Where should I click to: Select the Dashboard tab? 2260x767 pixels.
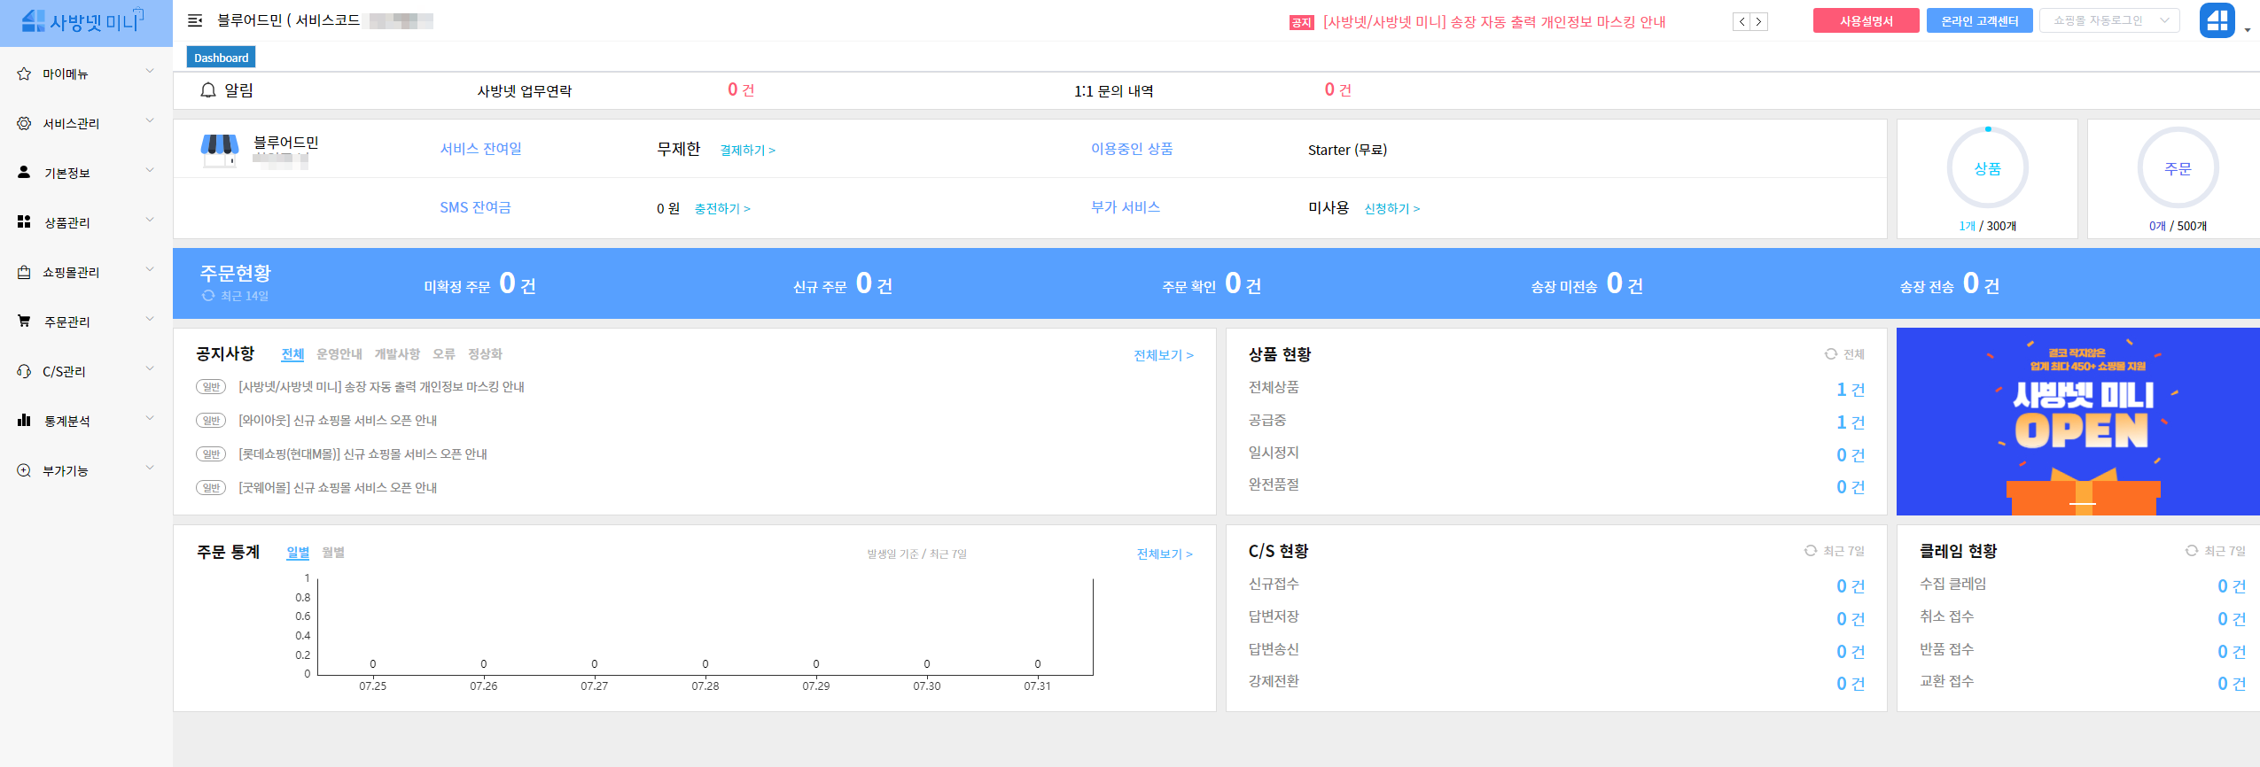pyautogui.click(x=221, y=58)
